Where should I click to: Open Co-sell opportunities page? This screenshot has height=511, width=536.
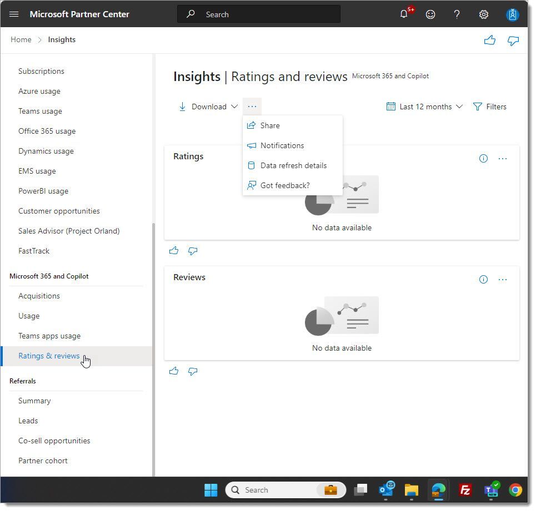[54, 441]
